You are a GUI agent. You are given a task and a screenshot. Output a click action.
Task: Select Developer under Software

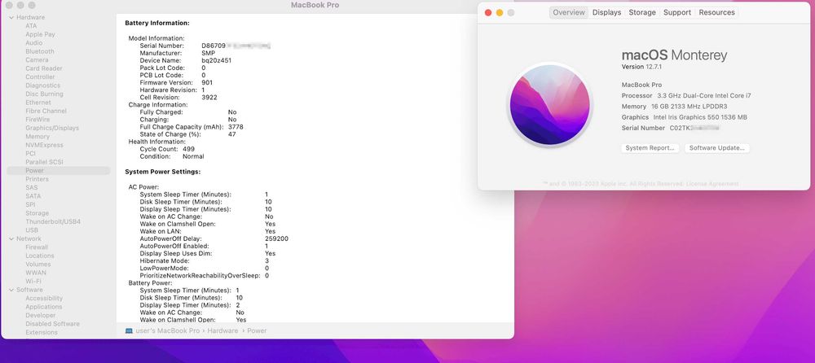pos(41,315)
